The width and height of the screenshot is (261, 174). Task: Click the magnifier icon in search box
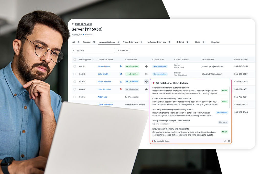point(74,51)
